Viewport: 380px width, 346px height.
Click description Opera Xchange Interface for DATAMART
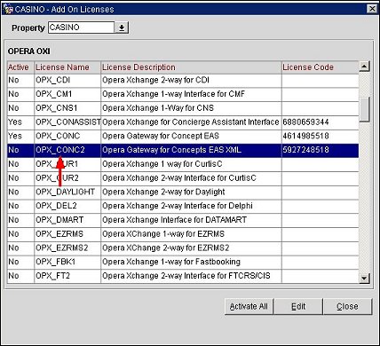(x=175, y=220)
